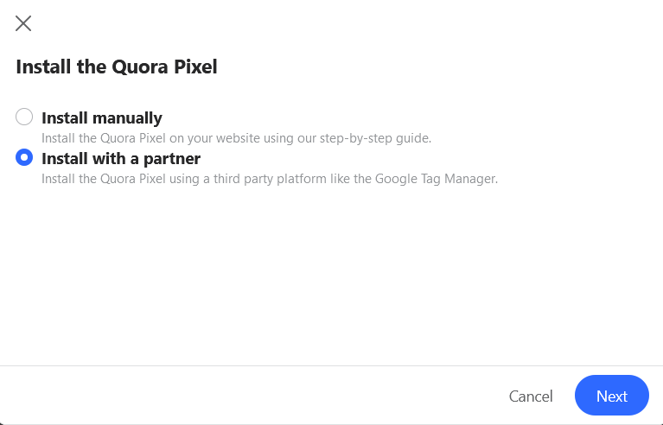The width and height of the screenshot is (663, 425).
Task: Click the footer divider line above the Cancel button
Action: pyautogui.click(x=332, y=366)
